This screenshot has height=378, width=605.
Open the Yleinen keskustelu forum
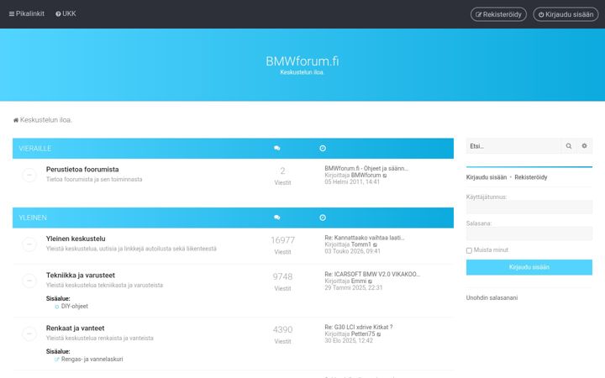click(x=76, y=239)
